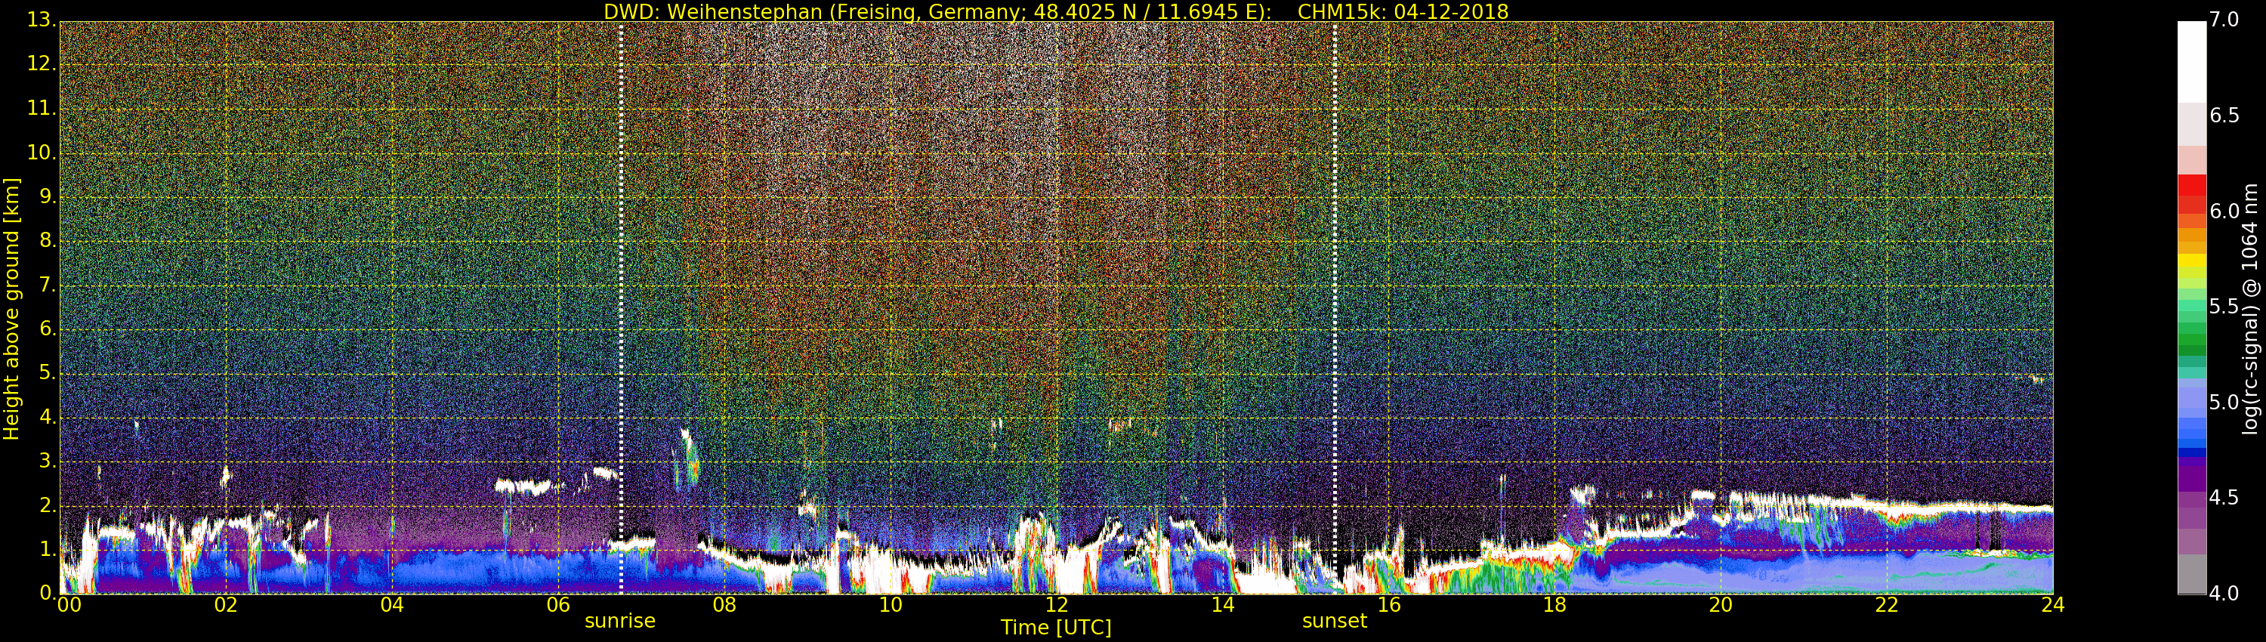This screenshot has width=2266, height=642.
Task: Click height axis tick label '2.'
Action: [48, 505]
